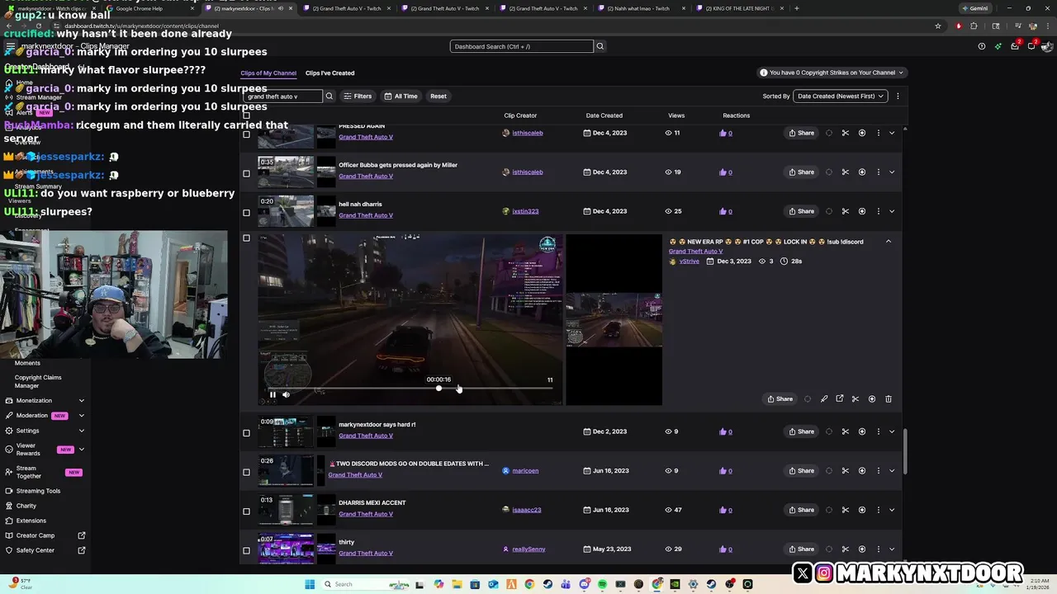
Task: Tick the select-all checkbox in the clip table header
Action: [x=246, y=115]
